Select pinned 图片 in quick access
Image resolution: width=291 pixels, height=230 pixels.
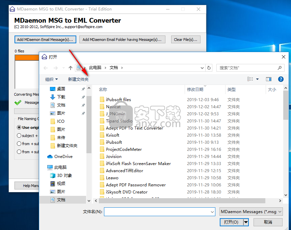click(x=61, y=113)
